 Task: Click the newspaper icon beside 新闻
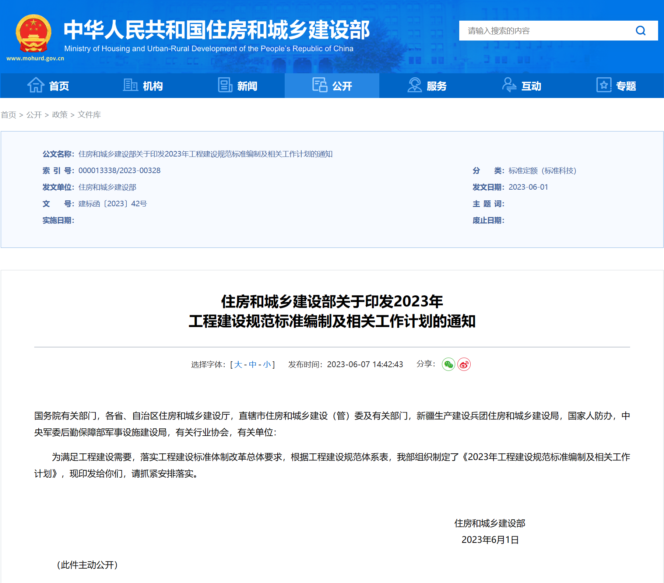point(225,85)
